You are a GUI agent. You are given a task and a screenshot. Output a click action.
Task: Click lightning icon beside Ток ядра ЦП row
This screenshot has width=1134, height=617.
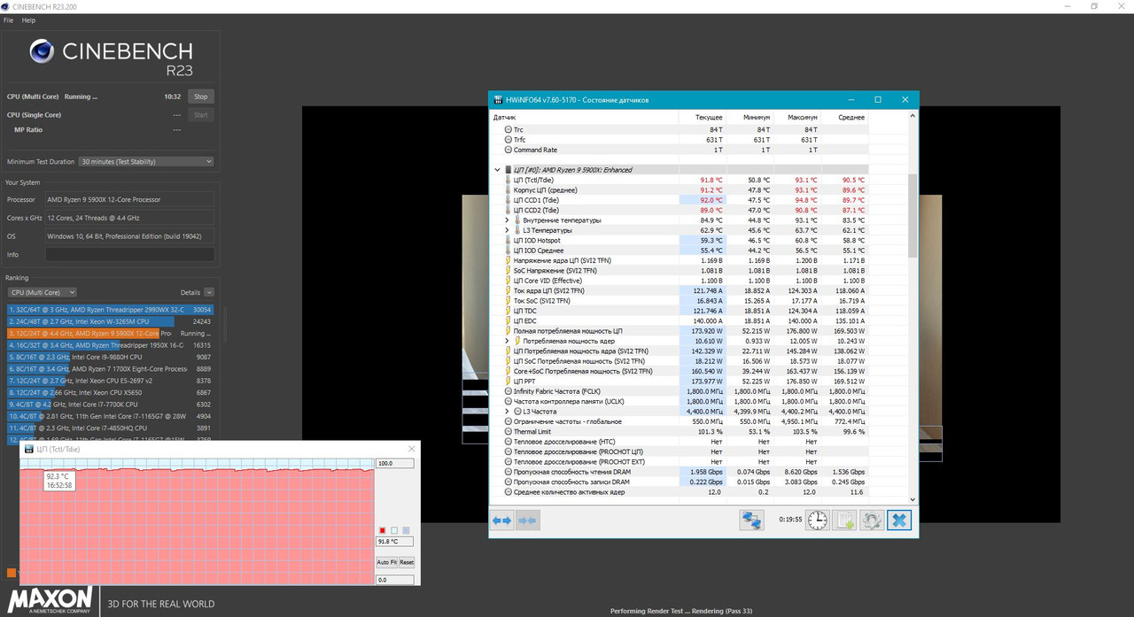pos(508,290)
